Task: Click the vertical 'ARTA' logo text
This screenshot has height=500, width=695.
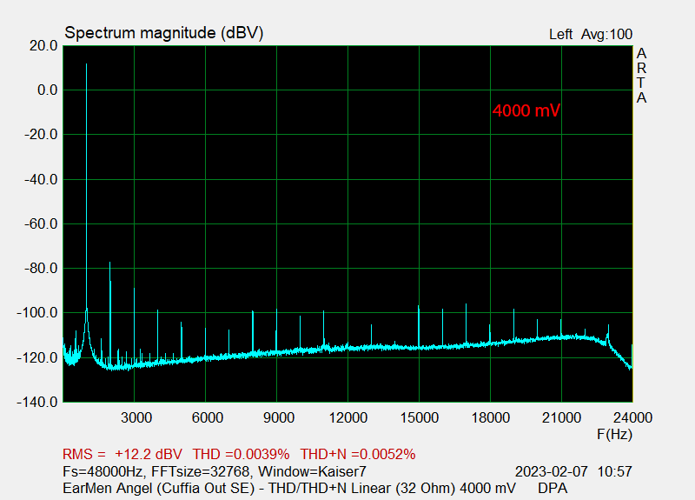Action: point(641,76)
